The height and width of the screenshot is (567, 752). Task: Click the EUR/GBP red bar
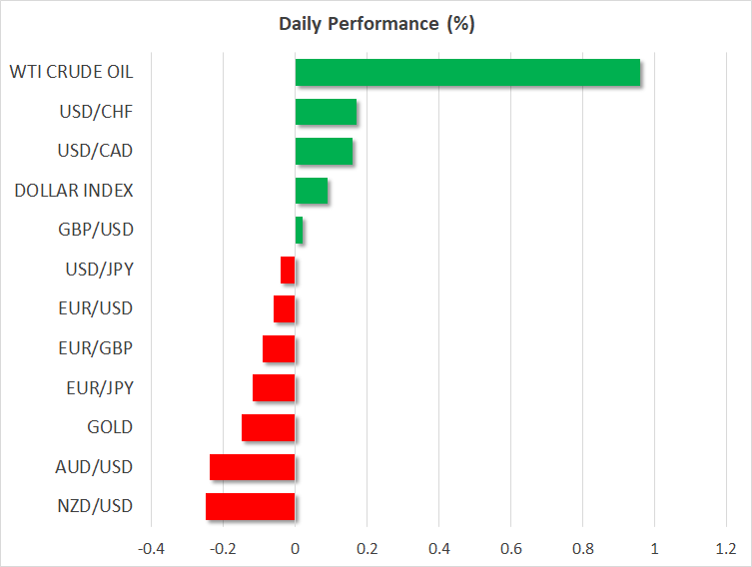(279, 348)
